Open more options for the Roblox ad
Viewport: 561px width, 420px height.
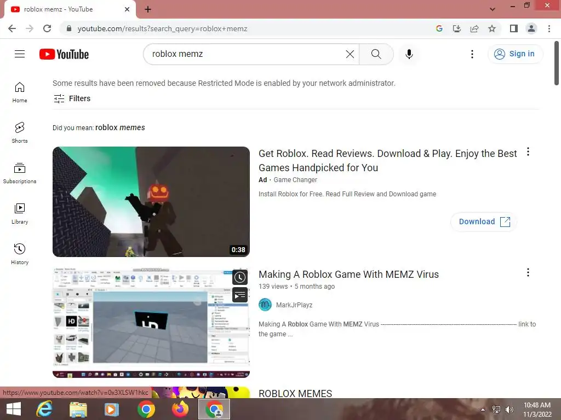[528, 152]
